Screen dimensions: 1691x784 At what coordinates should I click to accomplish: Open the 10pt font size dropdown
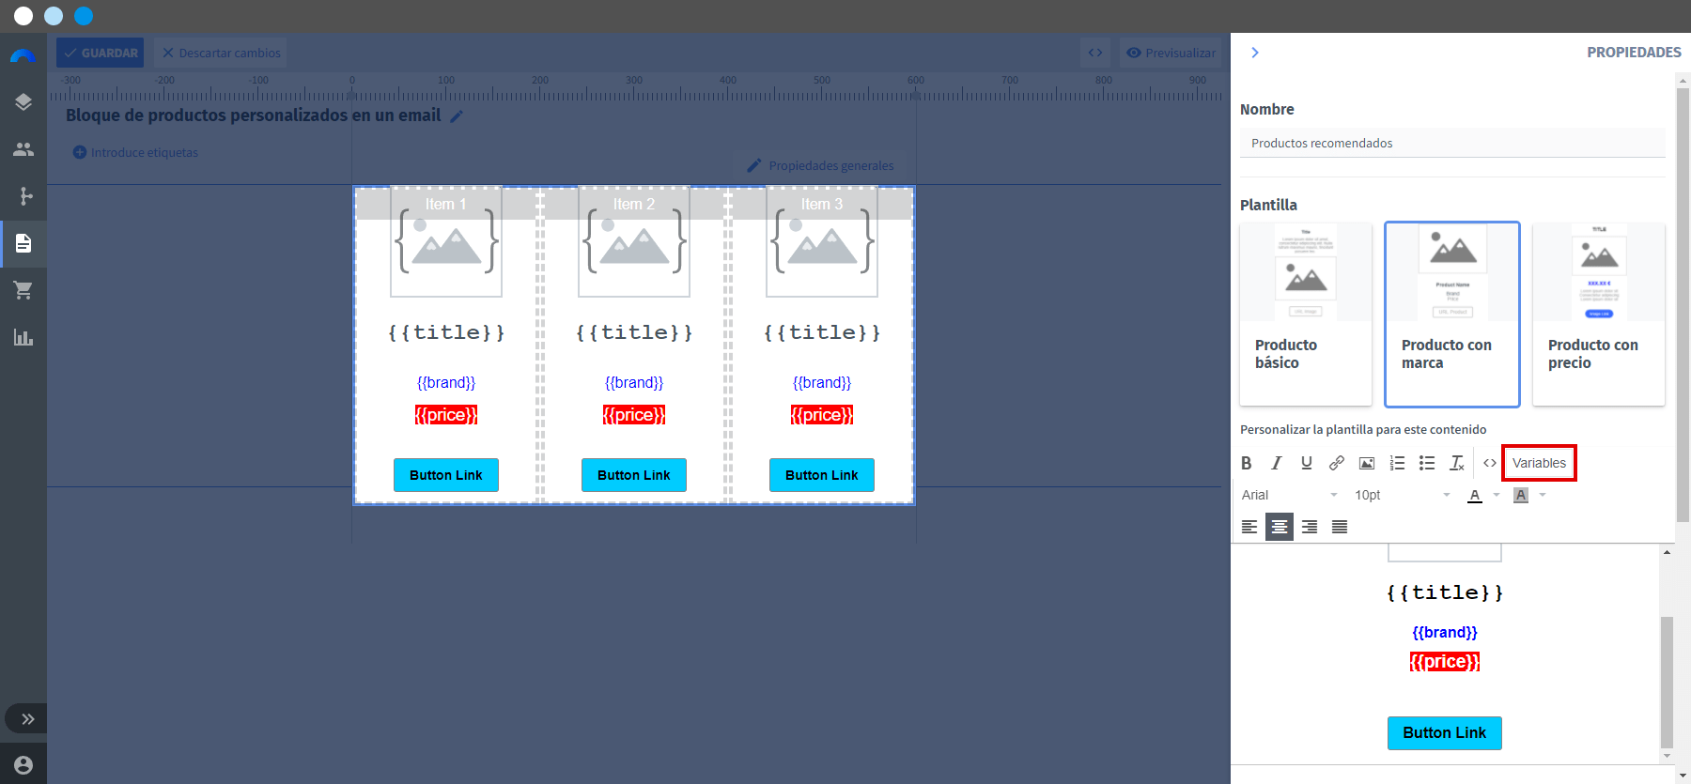[1403, 495]
